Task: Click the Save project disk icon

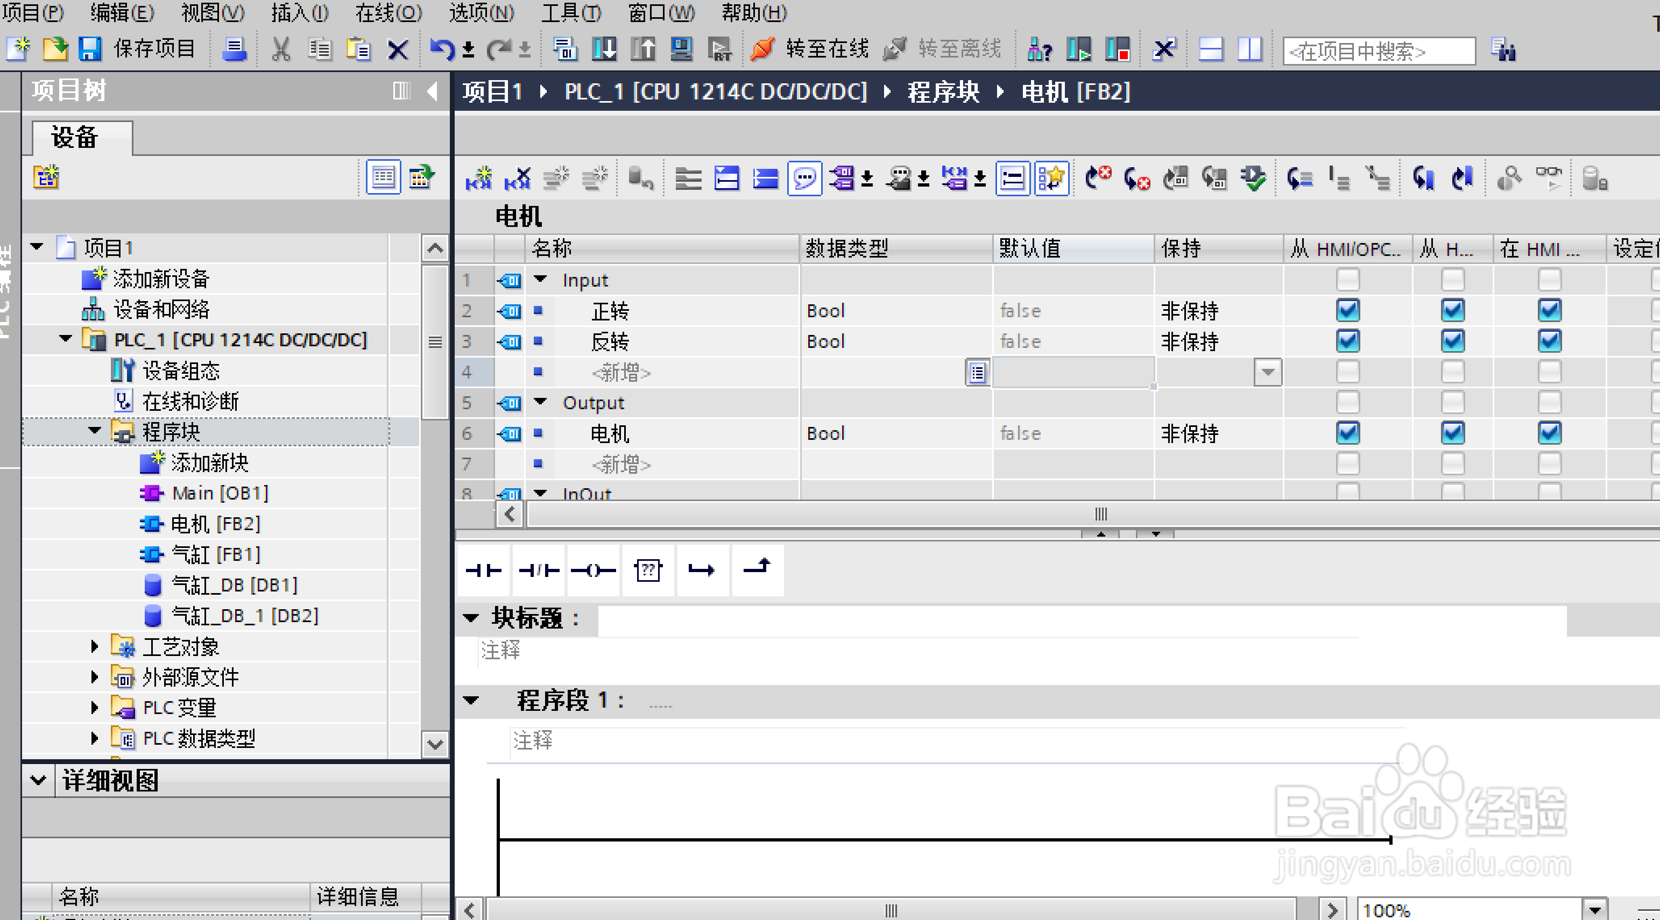Action: point(89,49)
